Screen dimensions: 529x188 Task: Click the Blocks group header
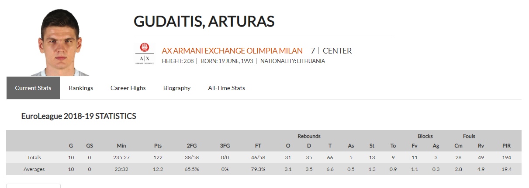[425, 136]
